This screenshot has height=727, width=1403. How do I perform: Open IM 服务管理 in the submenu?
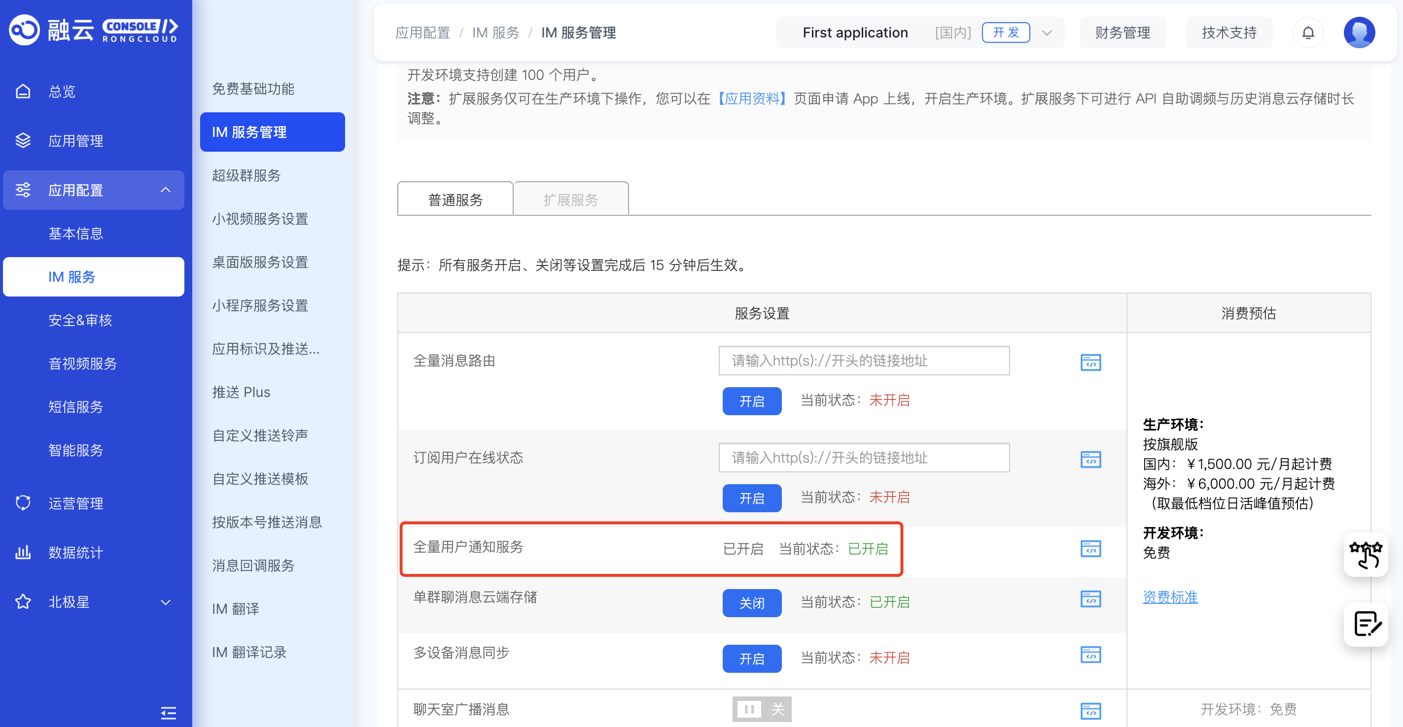click(272, 132)
